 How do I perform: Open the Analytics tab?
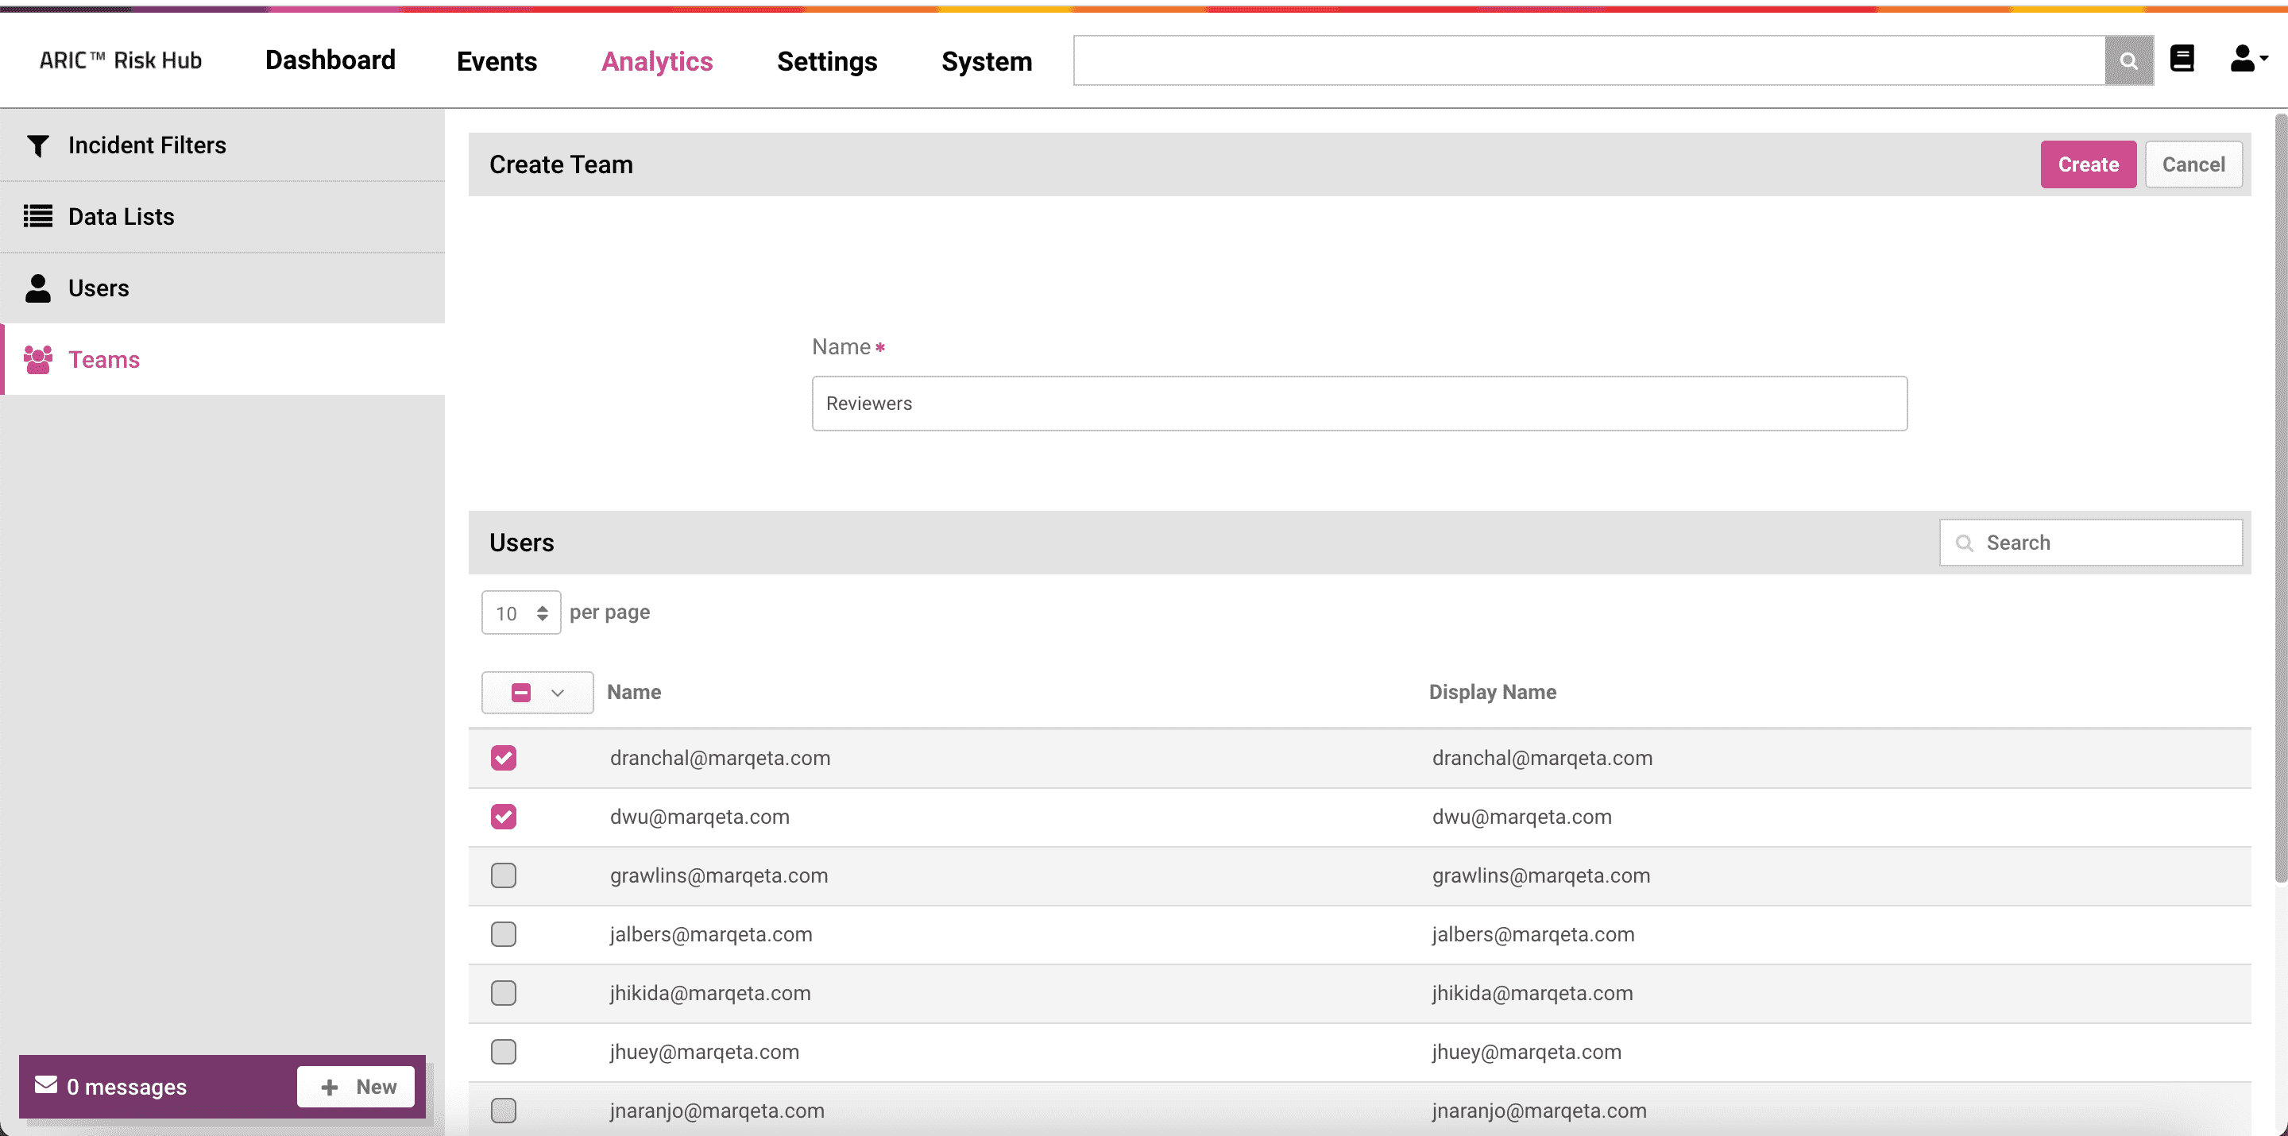click(657, 61)
